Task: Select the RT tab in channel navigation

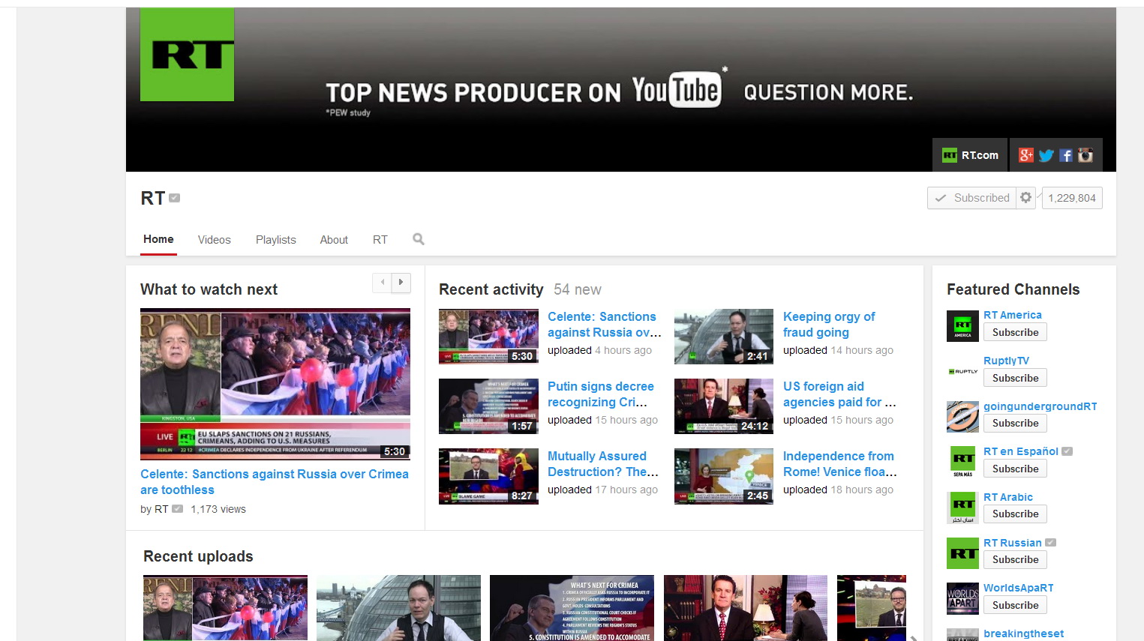Action: (x=380, y=240)
